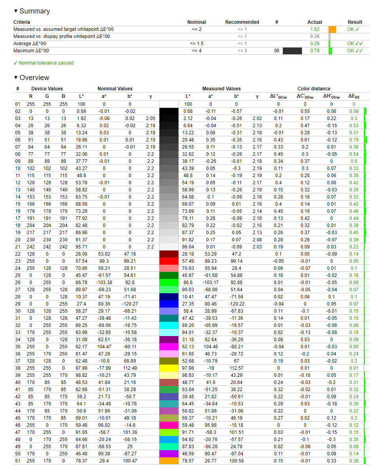Collapse the Overview section triangle
The width and height of the screenshot is (381, 470).
[15, 78]
